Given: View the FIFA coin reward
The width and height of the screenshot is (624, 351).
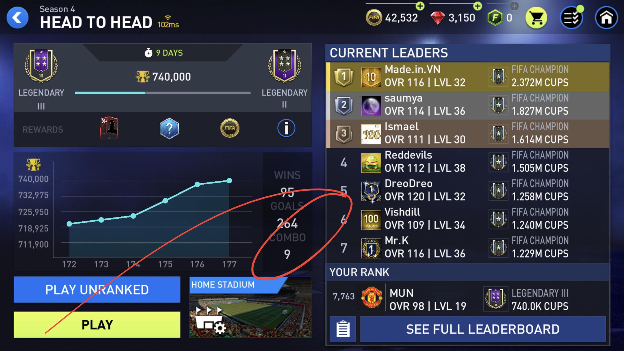Looking at the screenshot, I should click(x=229, y=128).
